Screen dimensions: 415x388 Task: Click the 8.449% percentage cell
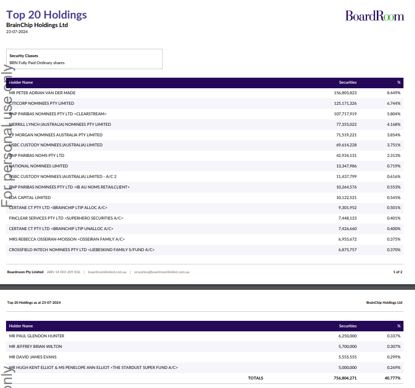pos(393,93)
